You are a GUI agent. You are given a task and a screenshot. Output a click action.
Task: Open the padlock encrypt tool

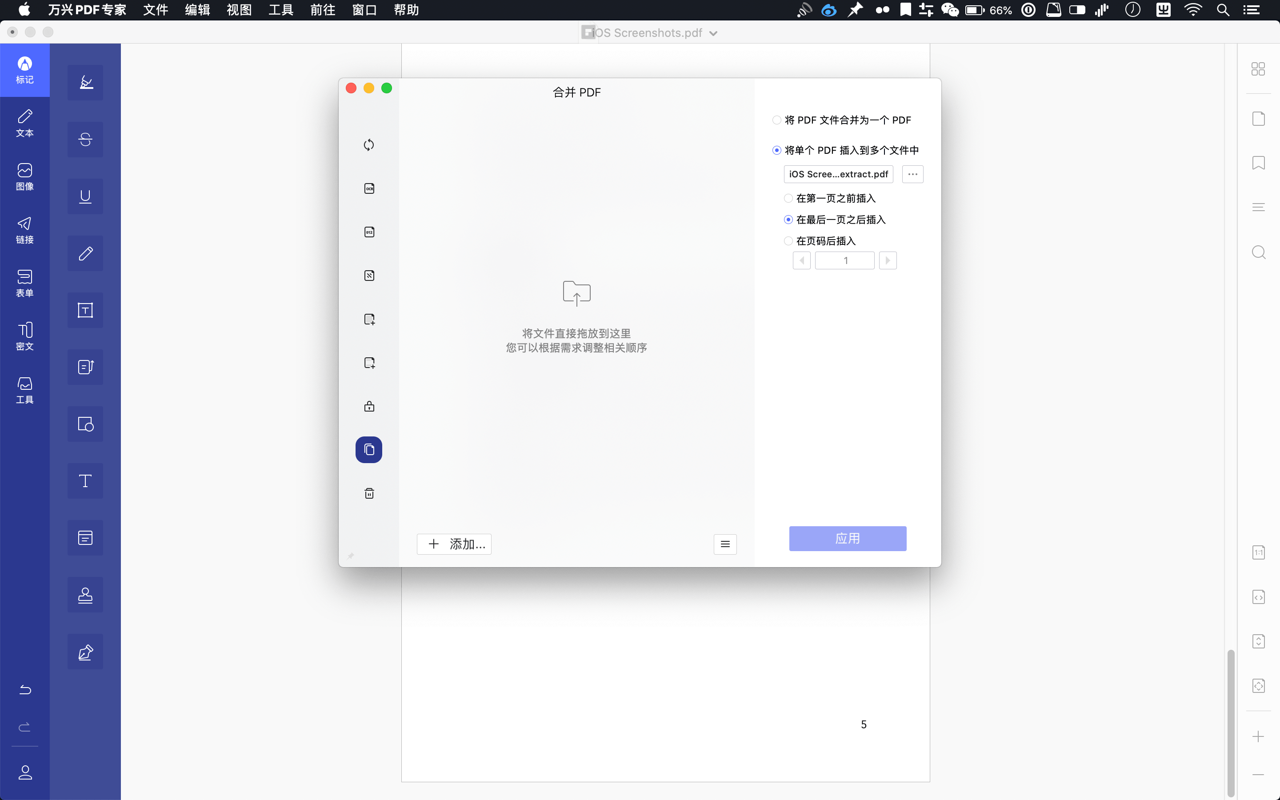[x=369, y=406]
